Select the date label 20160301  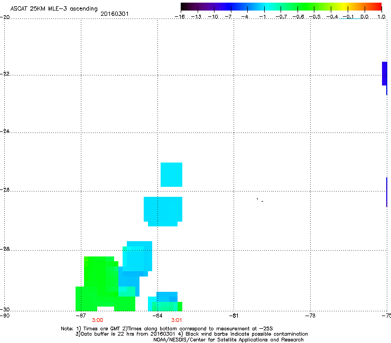click(115, 14)
